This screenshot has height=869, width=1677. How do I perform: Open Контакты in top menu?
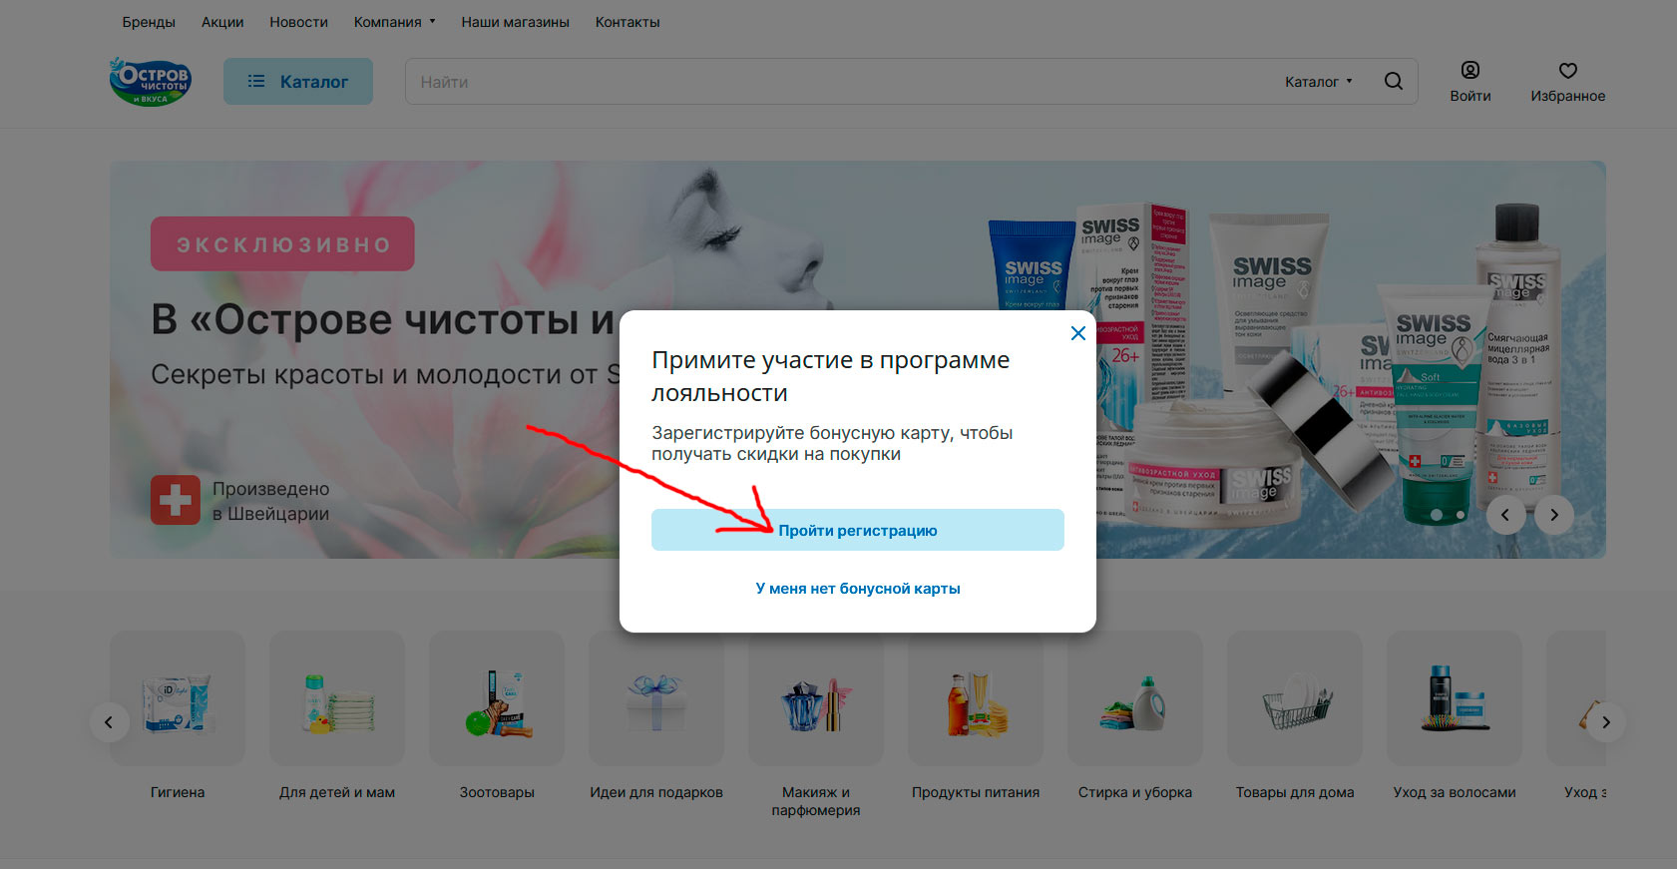[x=628, y=22]
